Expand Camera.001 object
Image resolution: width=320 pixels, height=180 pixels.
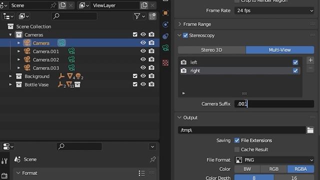click(x=18, y=51)
